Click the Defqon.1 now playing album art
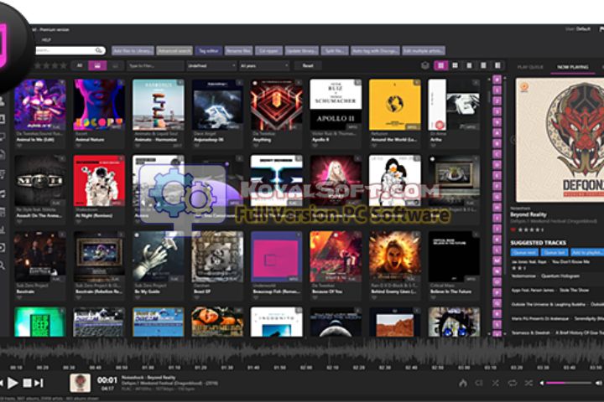This screenshot has width=604, height=402. 560,140
